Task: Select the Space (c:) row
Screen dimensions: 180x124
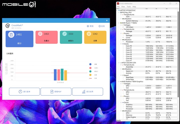Action: pos(147,71)
